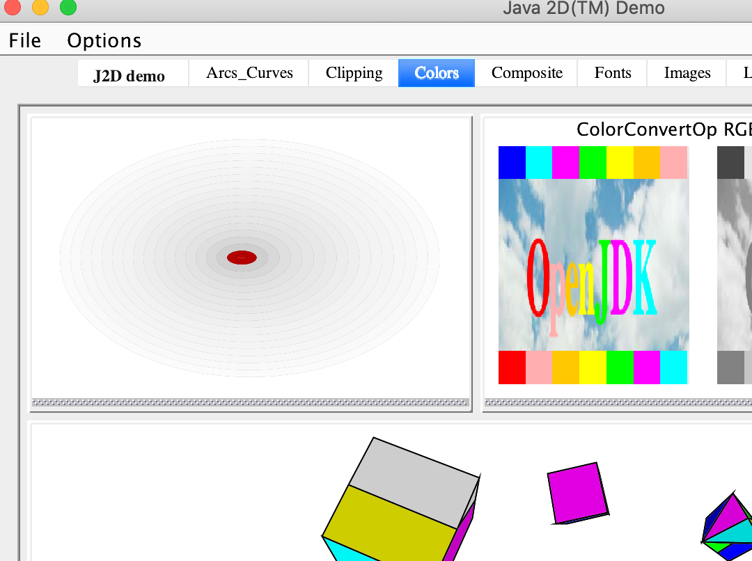
Task: Select the Colors tab
Action: 437,73
